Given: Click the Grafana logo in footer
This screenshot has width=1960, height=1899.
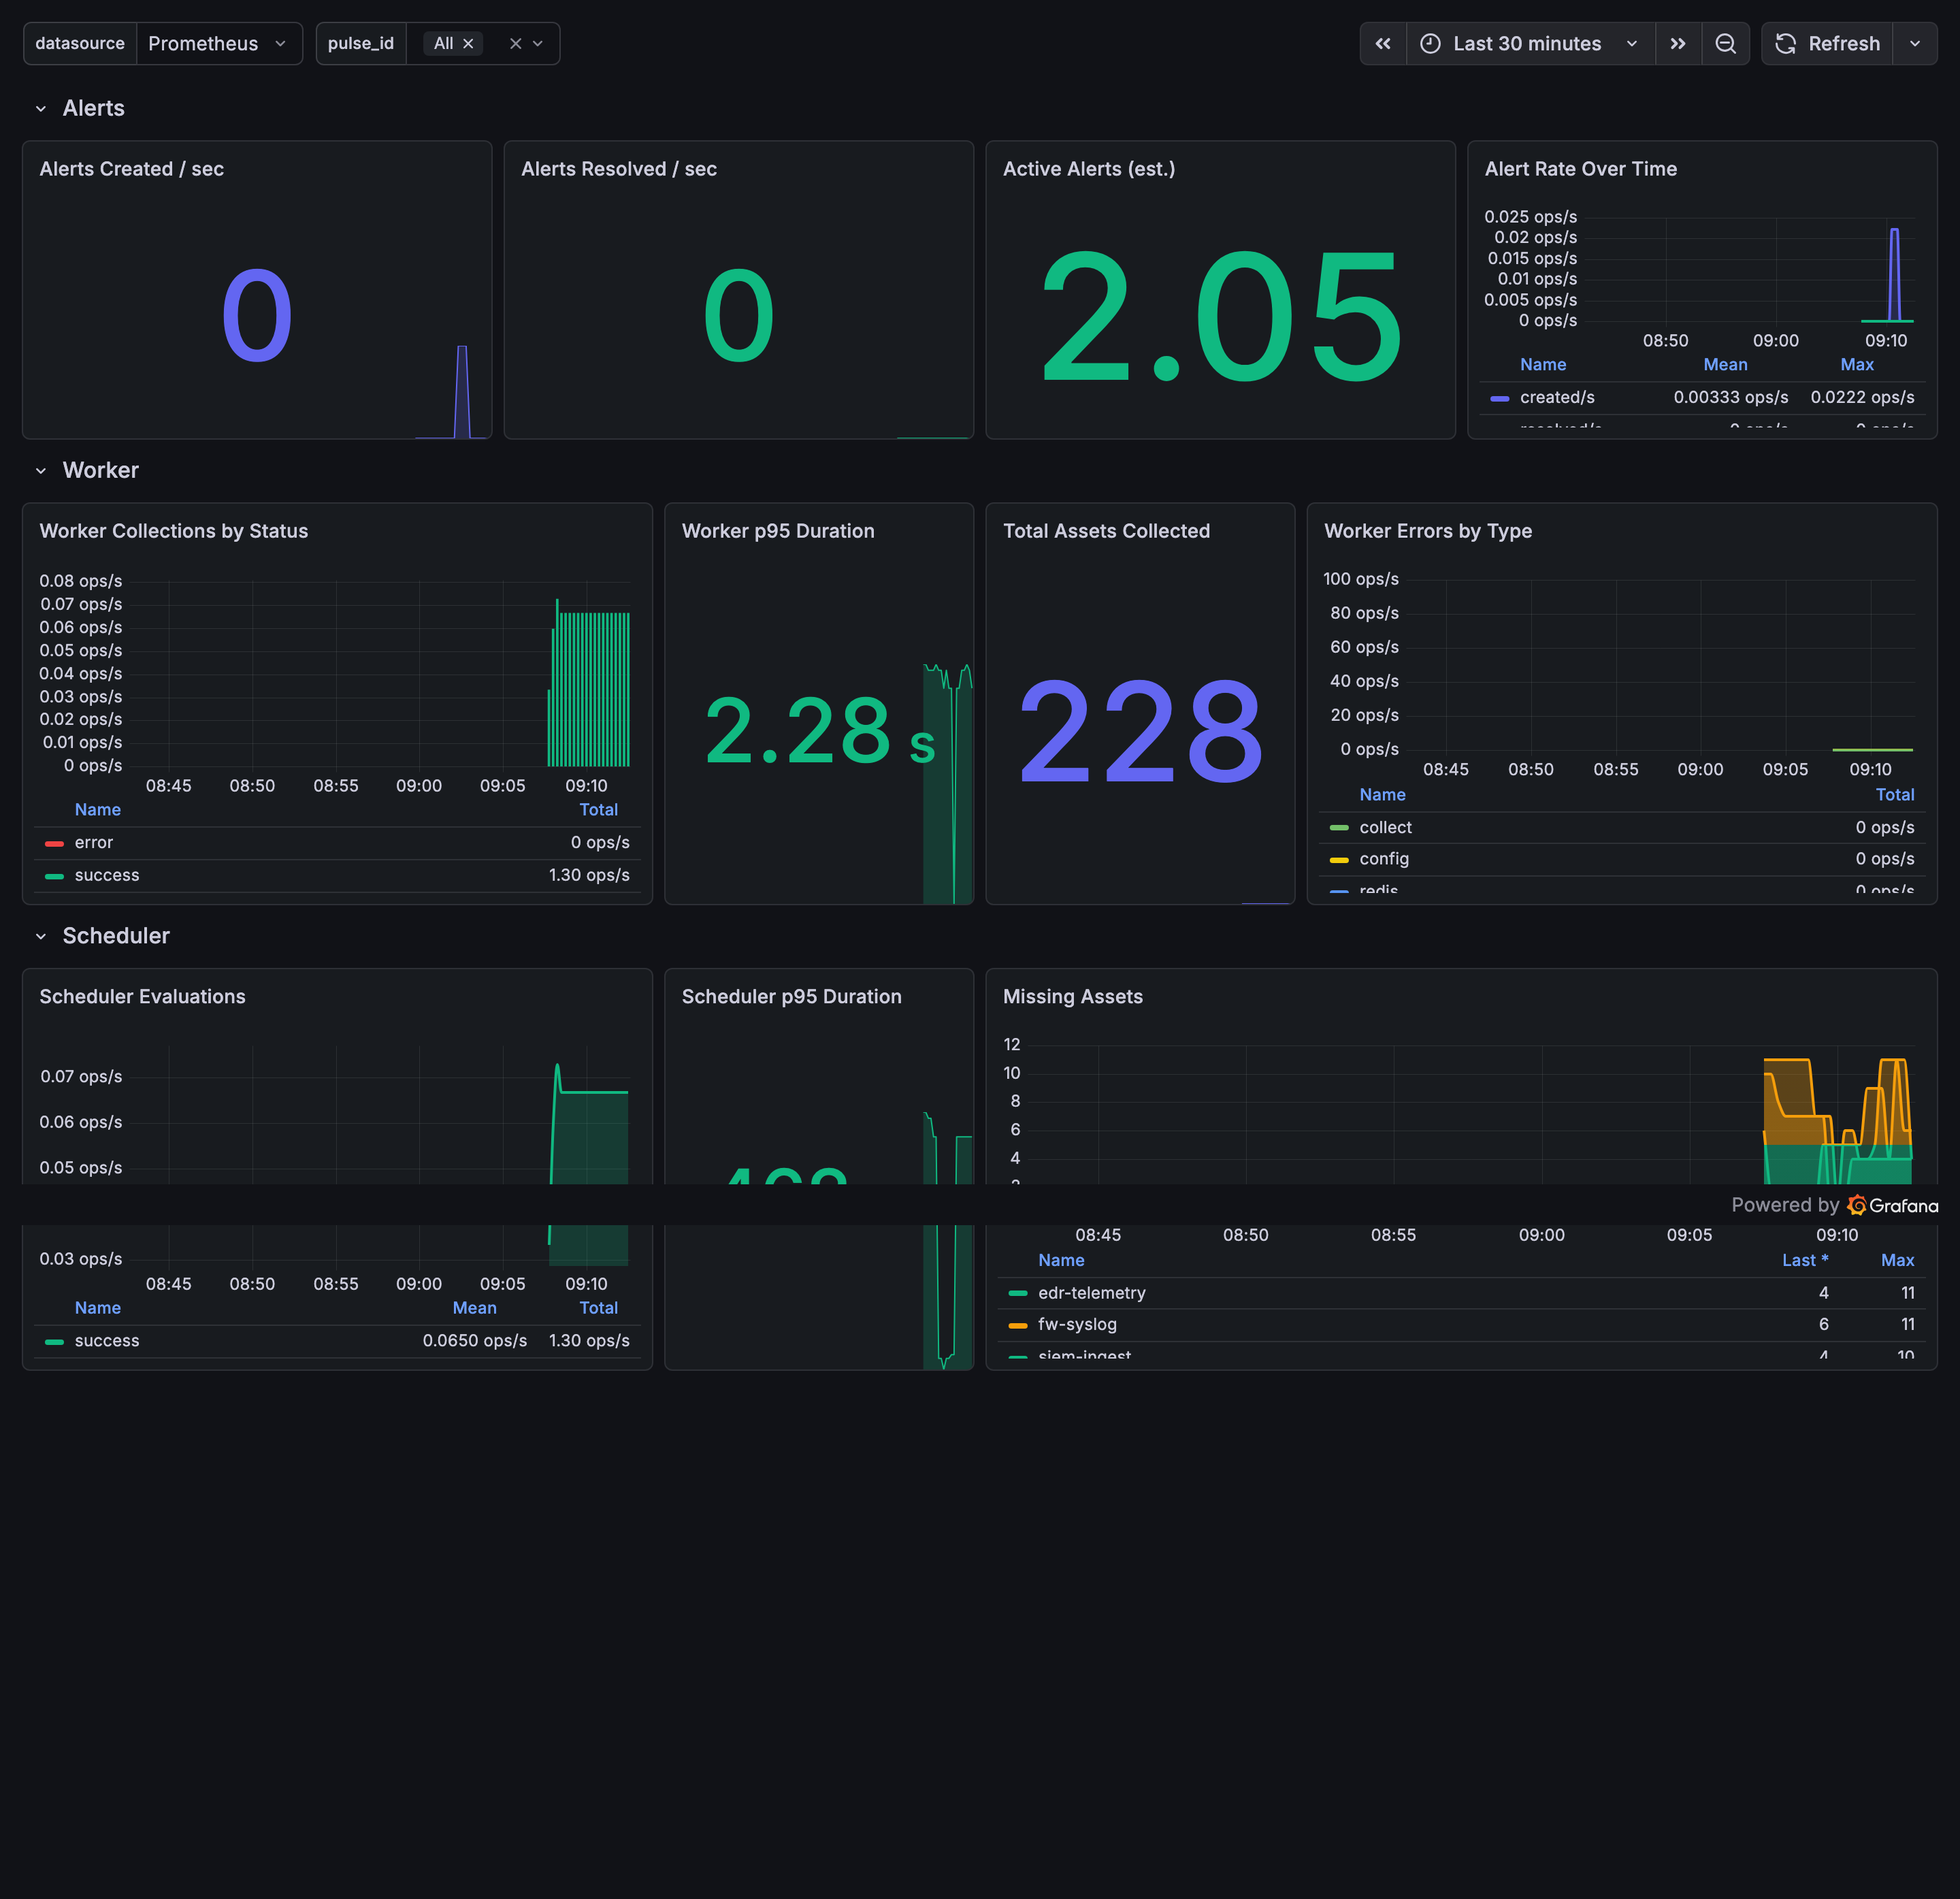Looking at the screenshot, I should pyautogui.click(x=1893, y=1205).
